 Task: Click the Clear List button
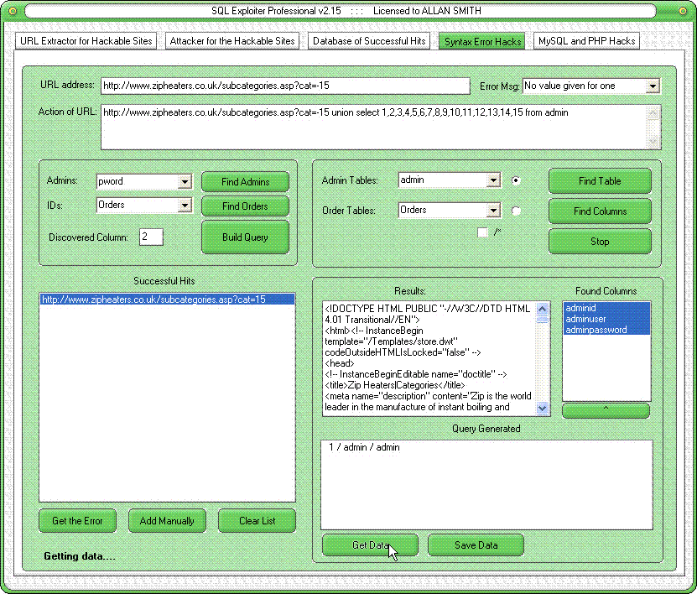(257, 521)
